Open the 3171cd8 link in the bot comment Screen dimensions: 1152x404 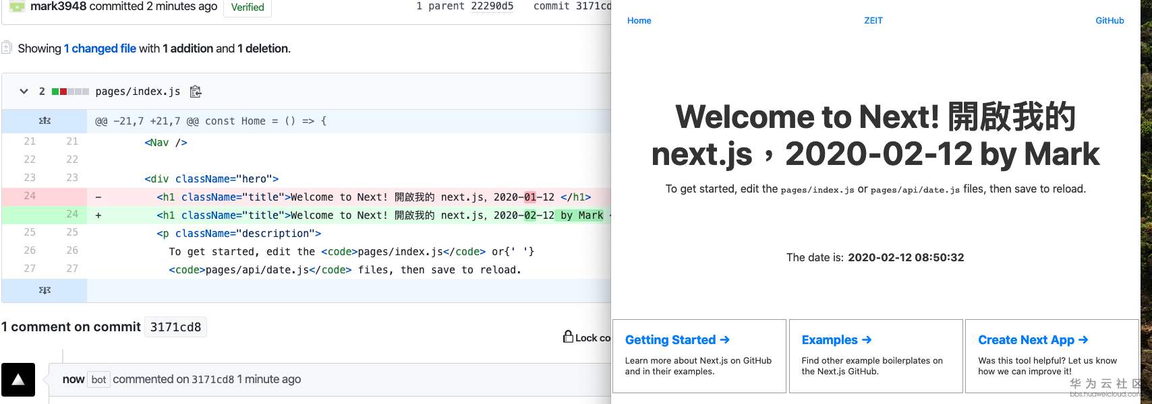212,379
